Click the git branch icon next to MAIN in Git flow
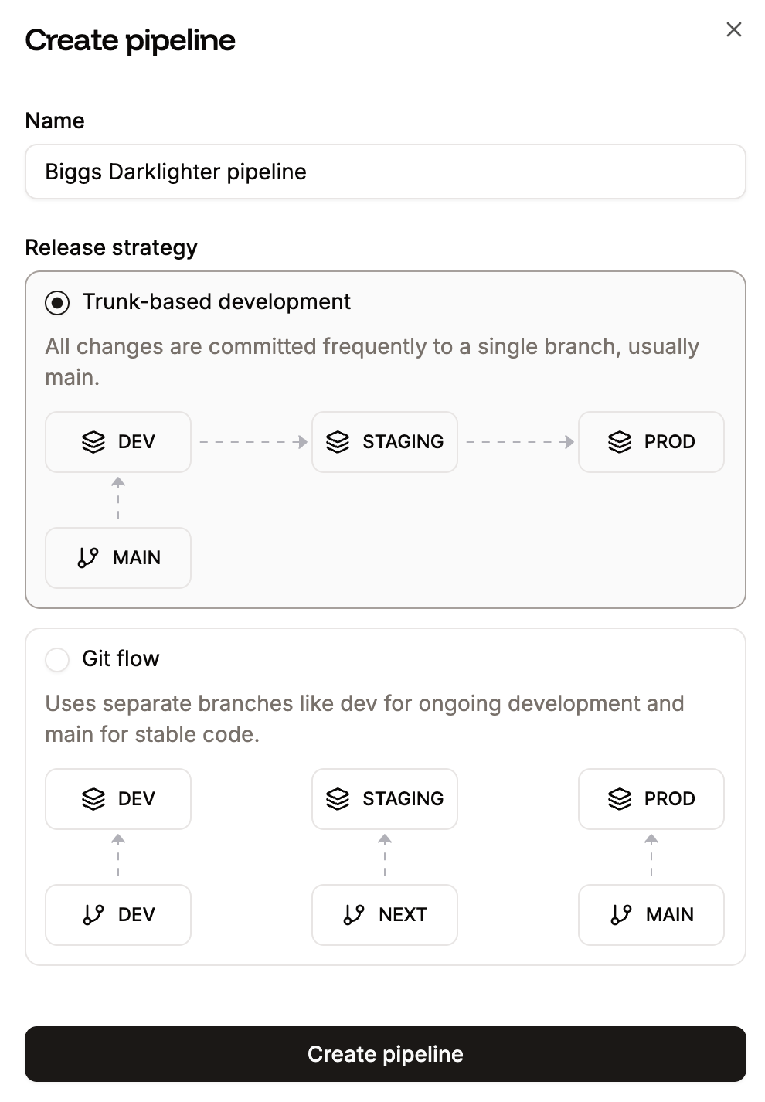The image size is (765, 1102). pyautogui.click(x=620, y=915)
